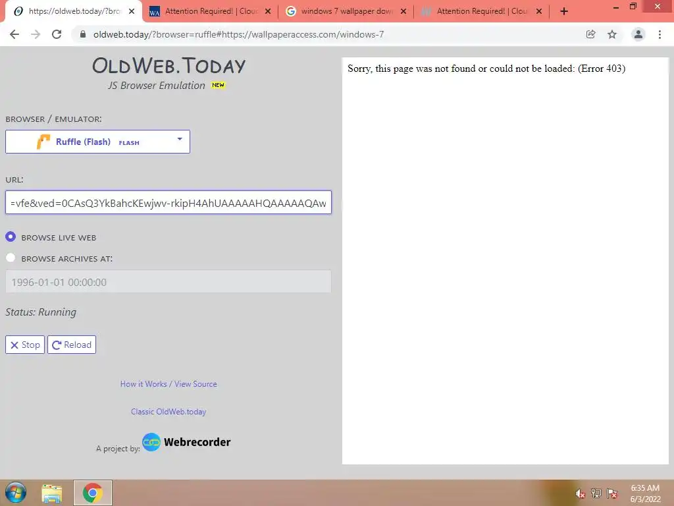Viewport: 674px width, 506px height.
Task: Close the windows 7 wallpaper Google tab
Action: pyautogui.click(x=403, y=12)
